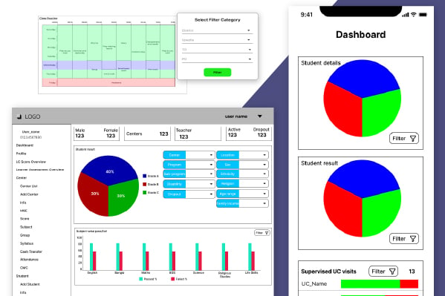Open the fourth dropdown in filter popup
The width and height of the screenshot is (445, 296).
click(x=217, y=59)
